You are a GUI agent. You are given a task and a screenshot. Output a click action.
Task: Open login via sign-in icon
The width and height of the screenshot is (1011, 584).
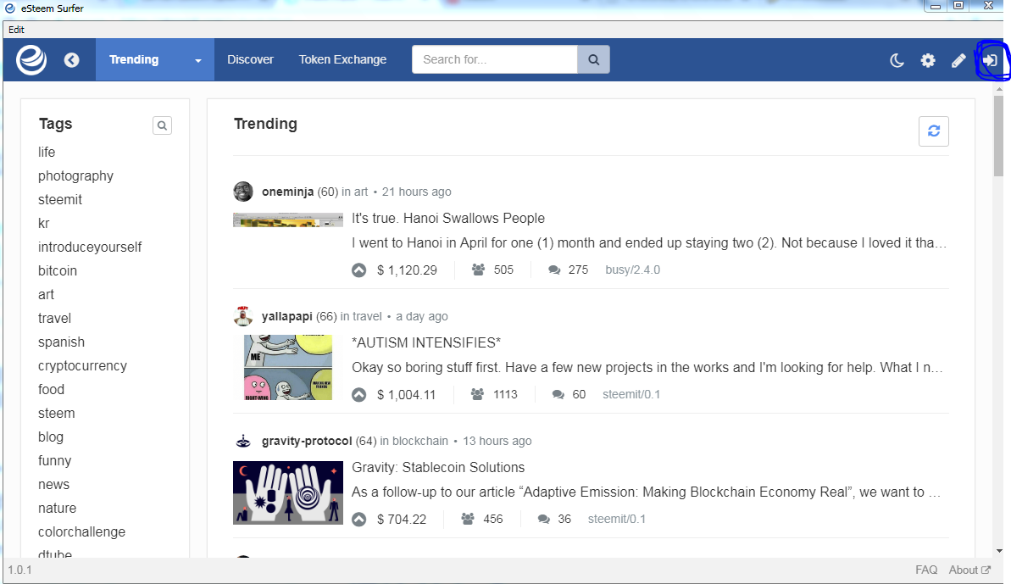point(990,60)
